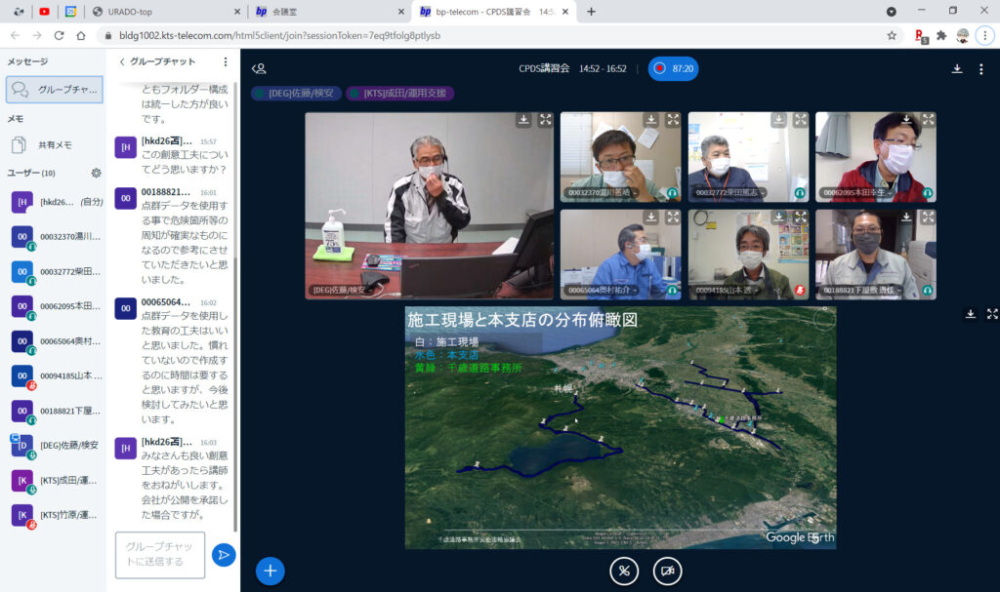Open the blue plus actions button
The height and width of the screenshot is (592, 1000).
pyautogui.click(x=271, y=571)
